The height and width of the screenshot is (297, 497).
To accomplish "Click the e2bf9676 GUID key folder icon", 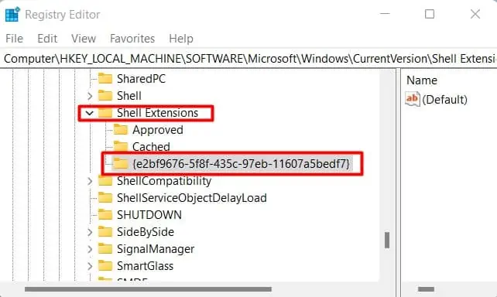I will coord(121,164).
